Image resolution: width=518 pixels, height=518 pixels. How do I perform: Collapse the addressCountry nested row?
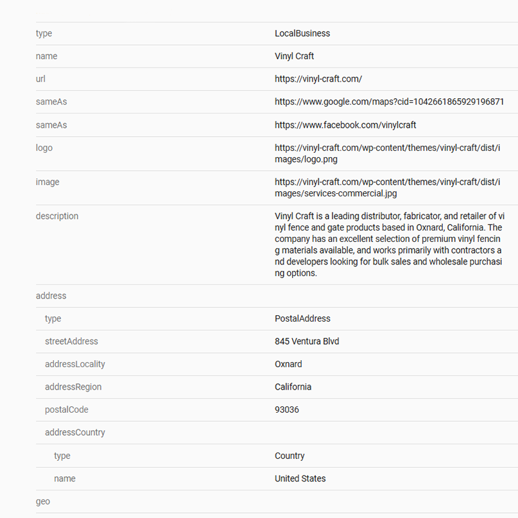point(74,433)
